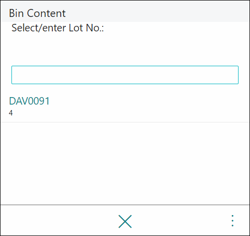Viewport: 250px width, 236px height.
Task: Click the Select/enter Lot No. label
Action: coord(58,28)
